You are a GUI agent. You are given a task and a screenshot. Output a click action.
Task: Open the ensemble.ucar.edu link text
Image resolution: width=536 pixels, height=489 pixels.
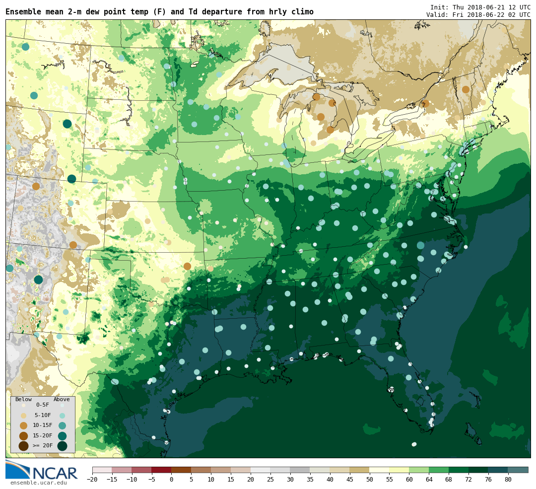39,483
